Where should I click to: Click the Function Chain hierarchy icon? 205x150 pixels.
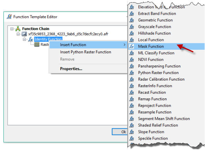(x=18, y=29)
